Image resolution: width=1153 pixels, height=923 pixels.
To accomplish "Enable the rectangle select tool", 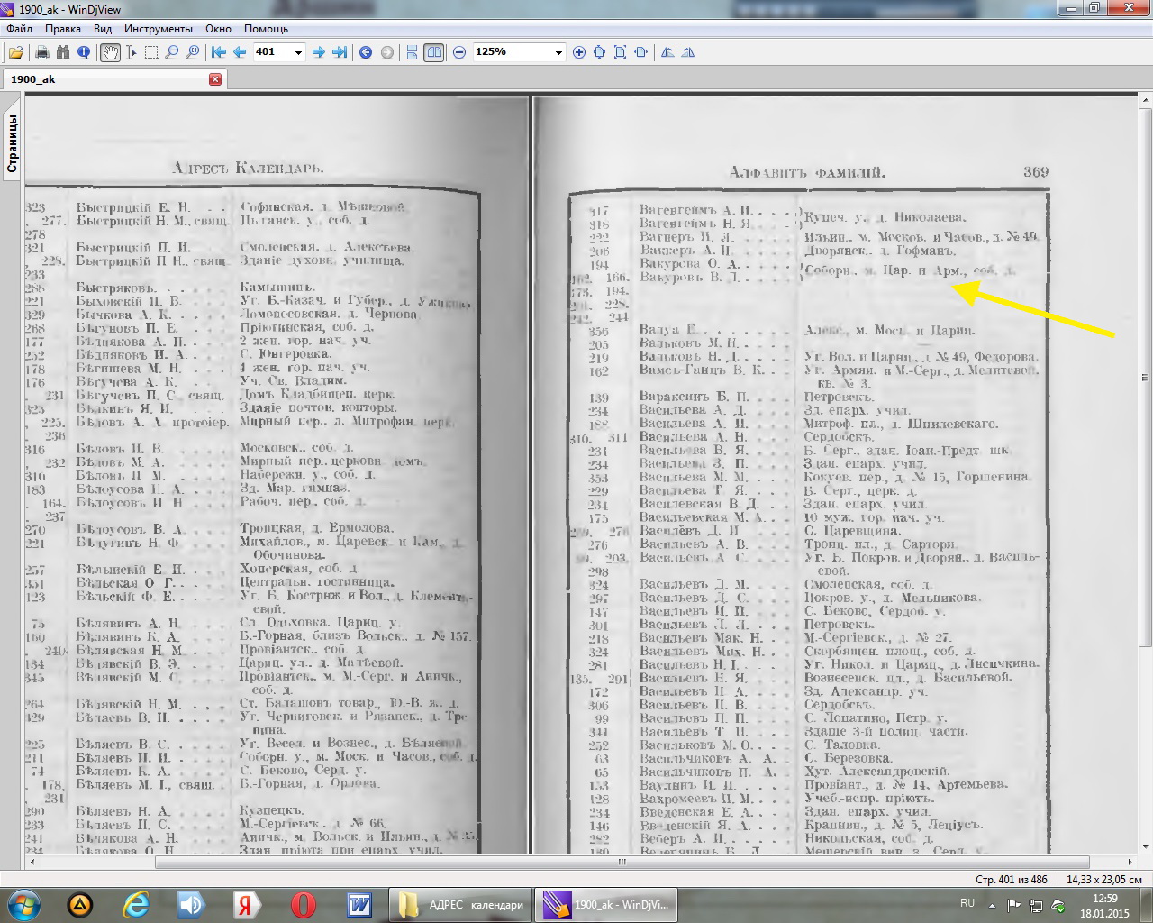I will (151, 52).
